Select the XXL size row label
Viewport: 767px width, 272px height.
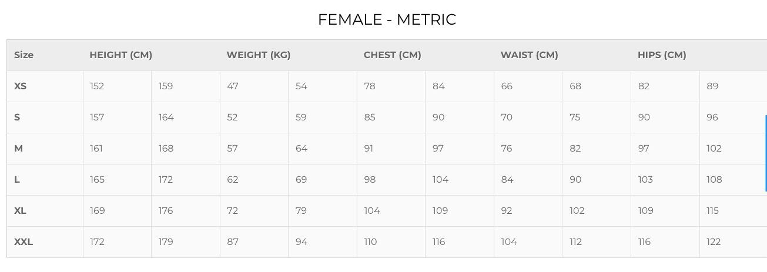tap(24, 242)
